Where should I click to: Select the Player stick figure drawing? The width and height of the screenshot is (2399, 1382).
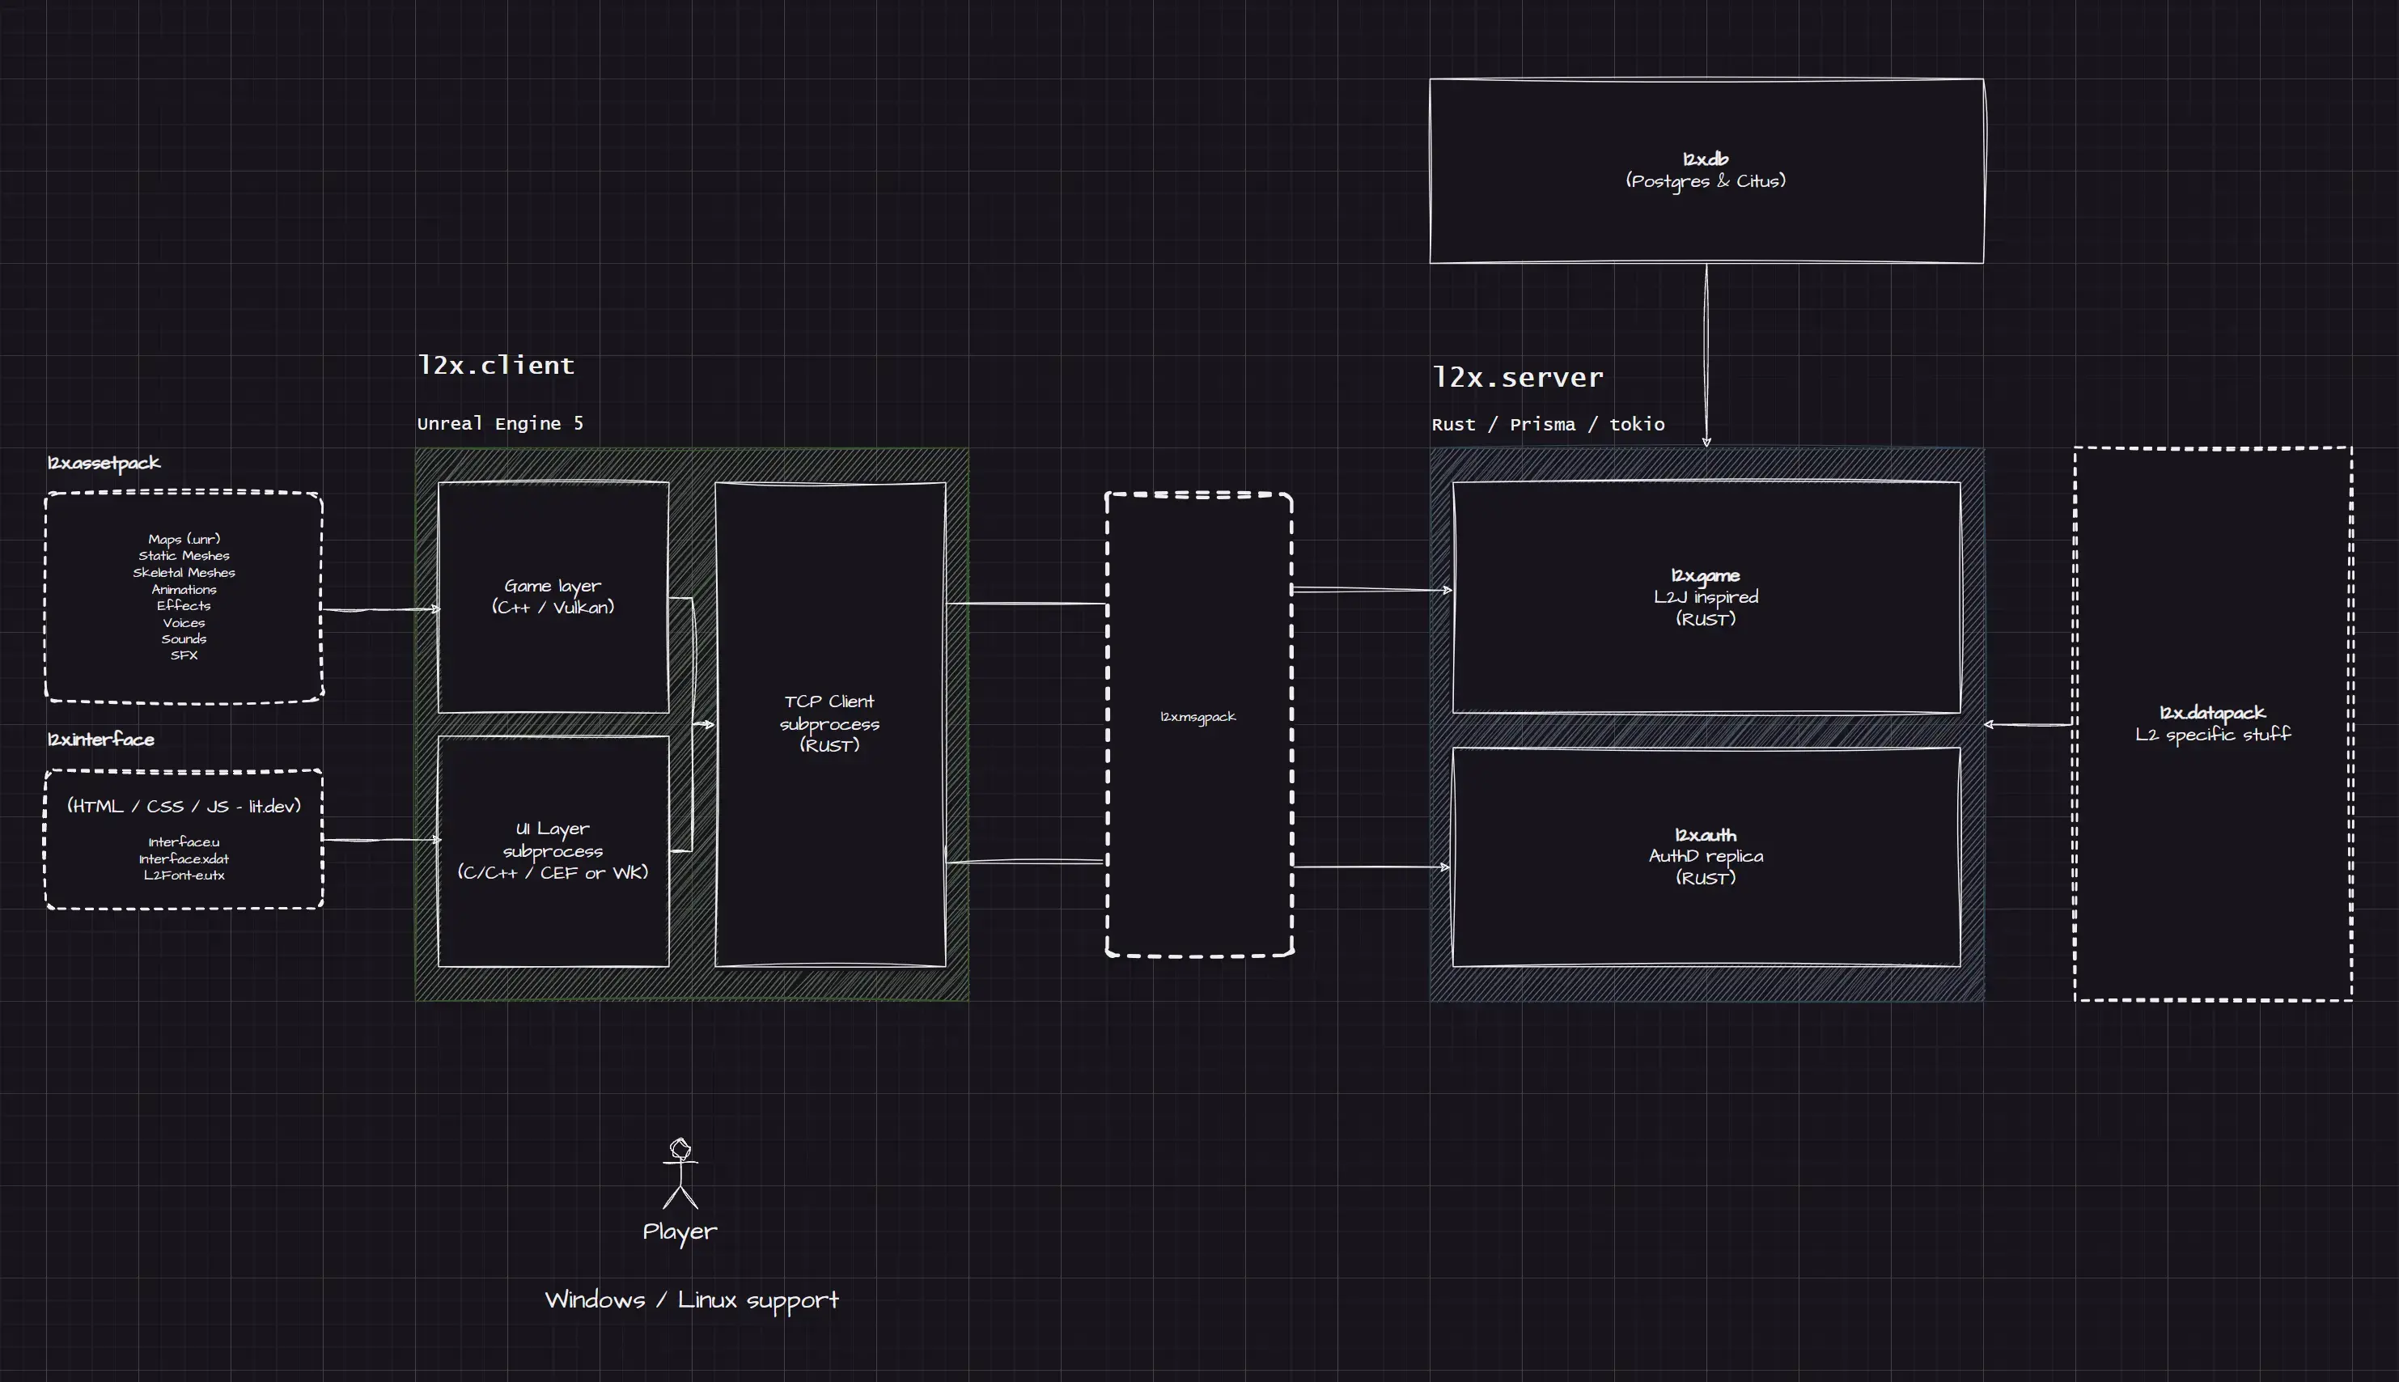pyautogui.click(x=680, y=1173)
